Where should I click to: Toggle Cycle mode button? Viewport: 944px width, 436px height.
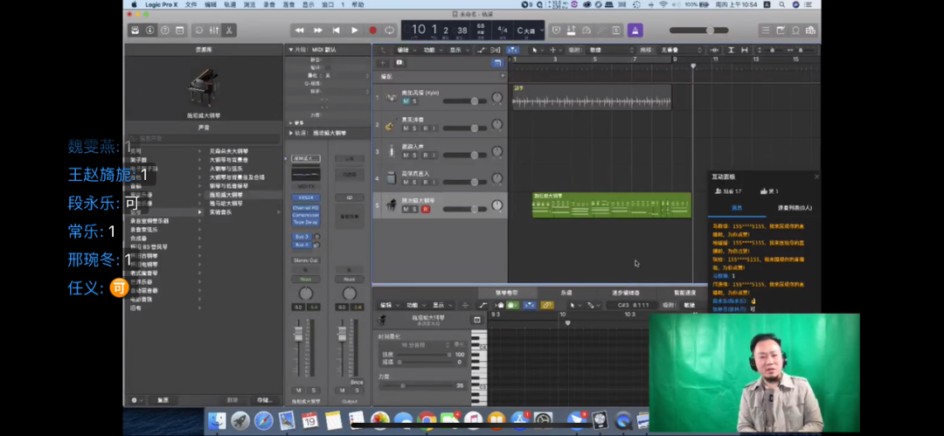390,30
